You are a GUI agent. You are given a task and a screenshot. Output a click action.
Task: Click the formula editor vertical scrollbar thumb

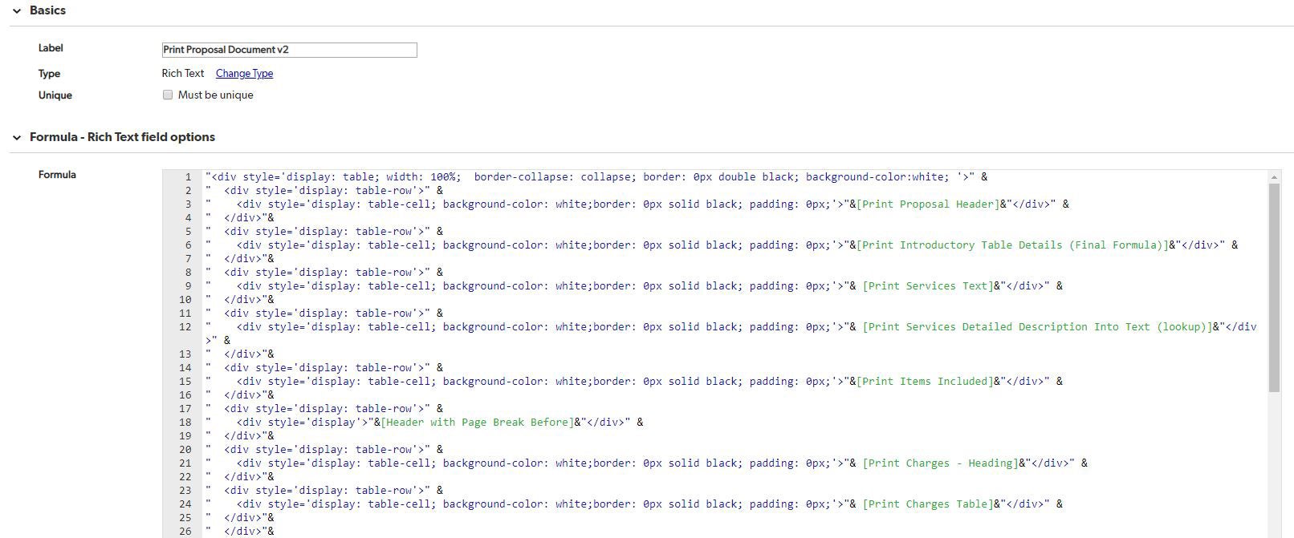(x=1274, y=287)
